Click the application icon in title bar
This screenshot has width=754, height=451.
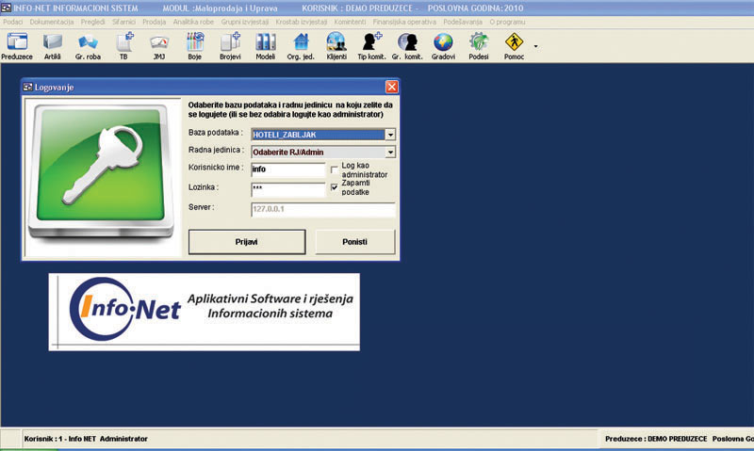[6, 8]
